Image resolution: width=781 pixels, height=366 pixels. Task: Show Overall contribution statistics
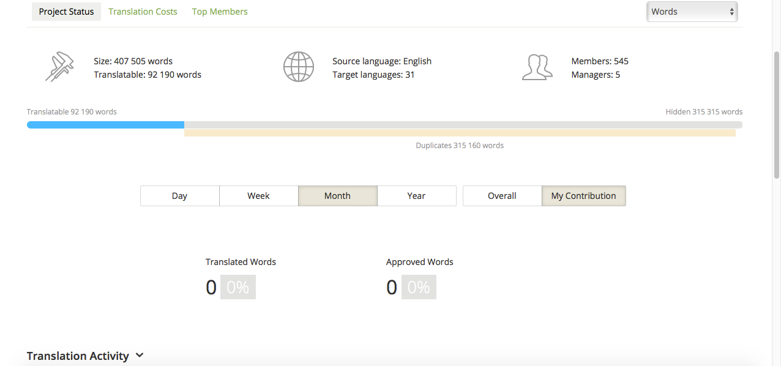[x=502, y=196]
